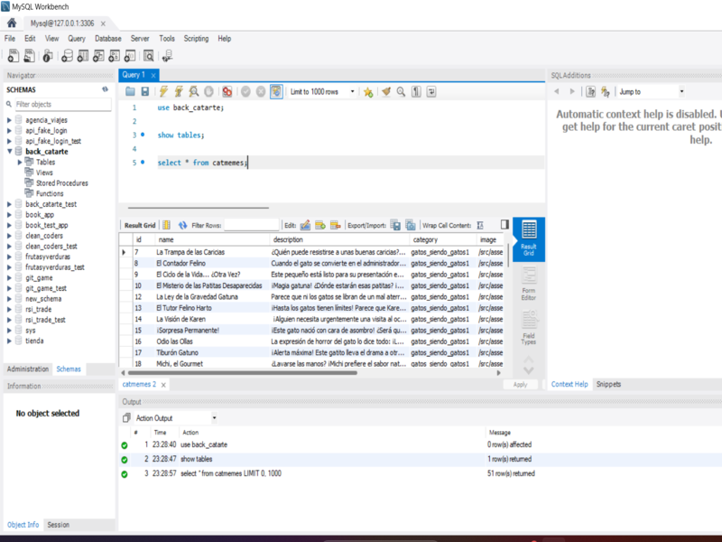Open the Database menu
The width and height of the screenshot is (722, 542).
coord(107,39)
